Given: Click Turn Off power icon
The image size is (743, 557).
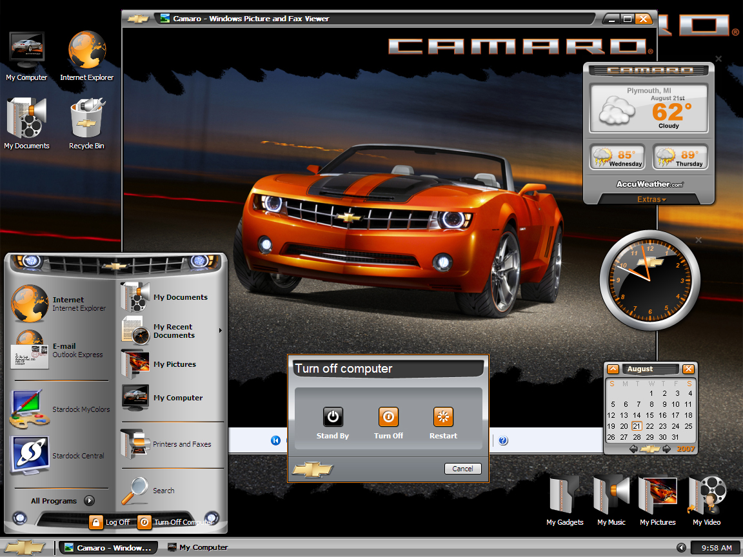Looking at the screenshot, I should tap(388, 417).
